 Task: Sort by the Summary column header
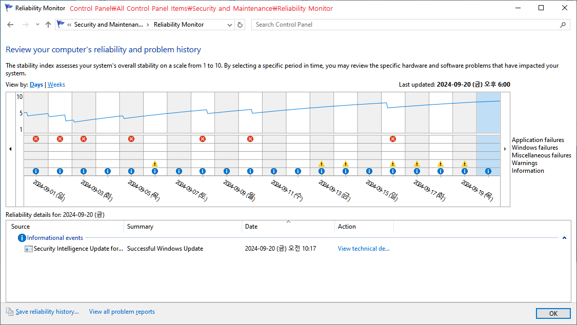(x=183, y=227)
